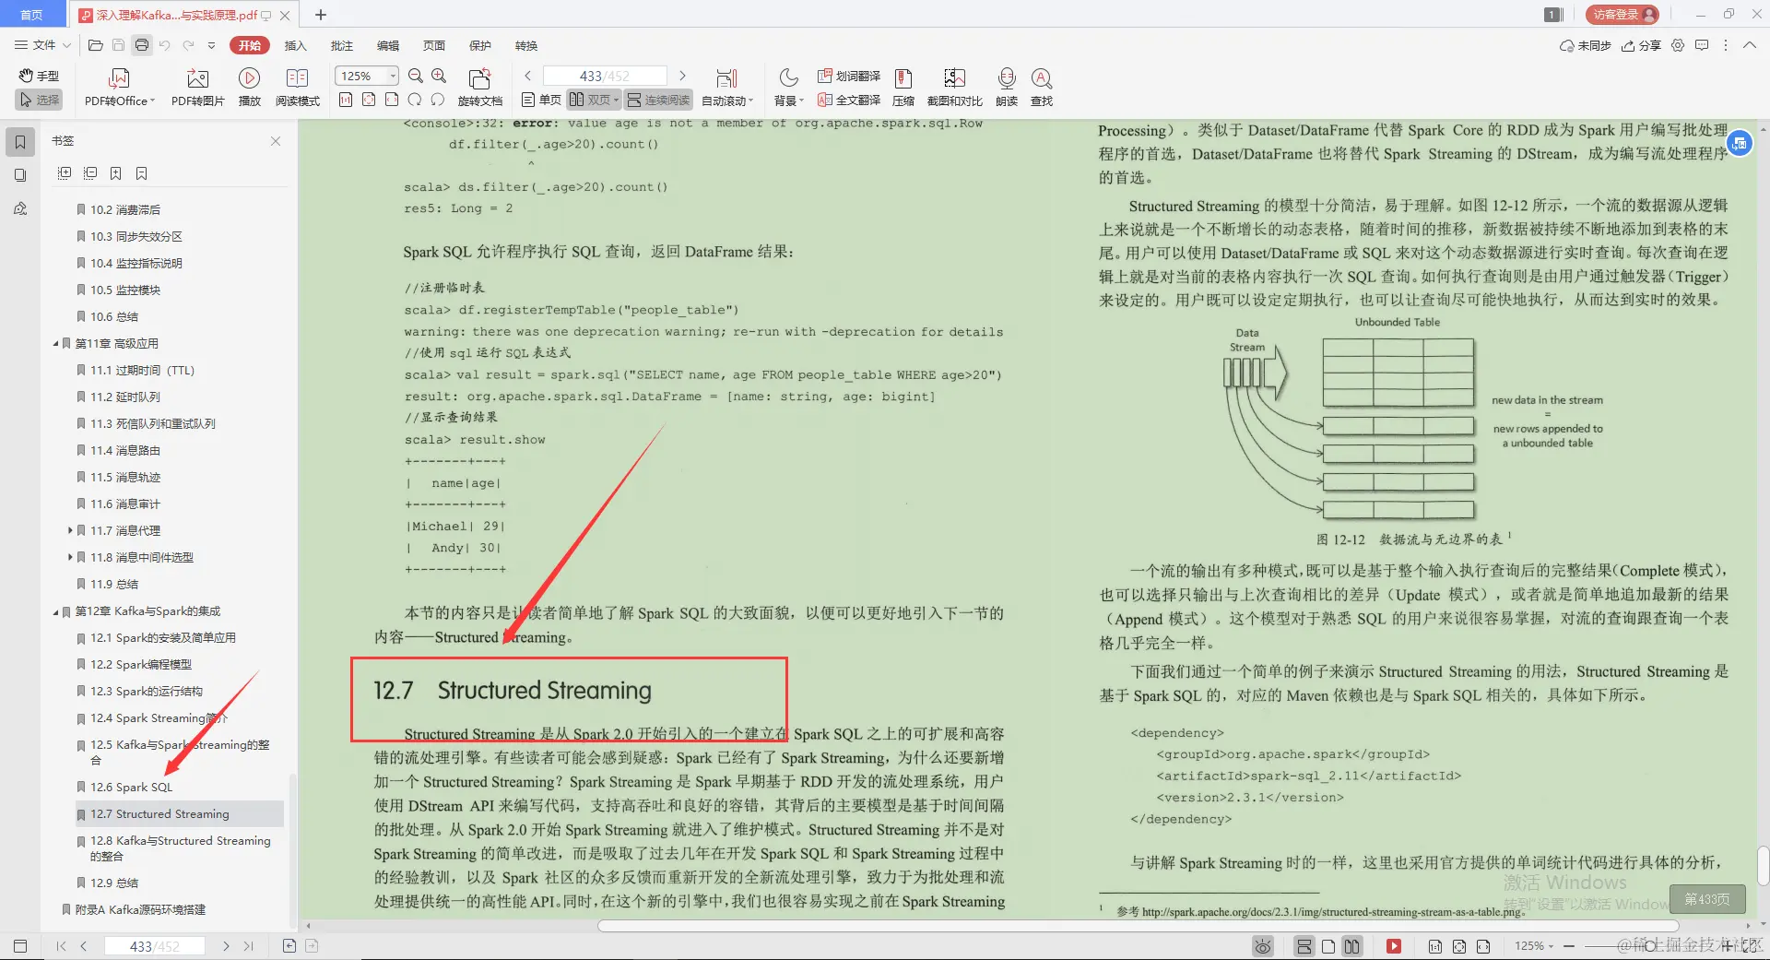Enable eye protection mode in status bar
The height and width of the screenshot is (960, 1770).
(x=1262, y=945)
